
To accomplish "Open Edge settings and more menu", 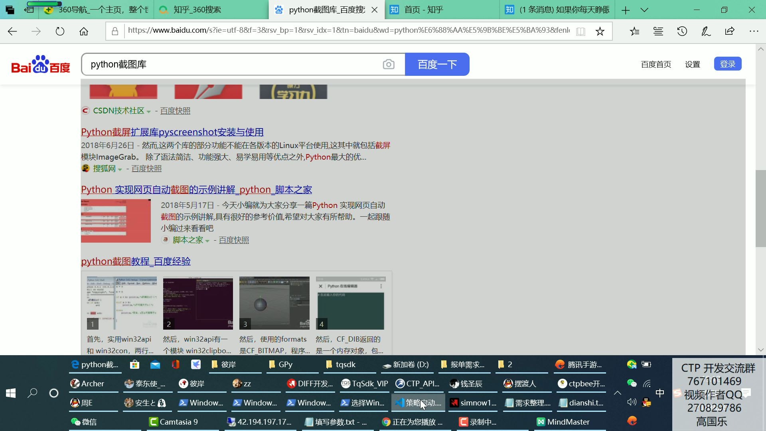I will pyautogui.click(x=754, y=31).
